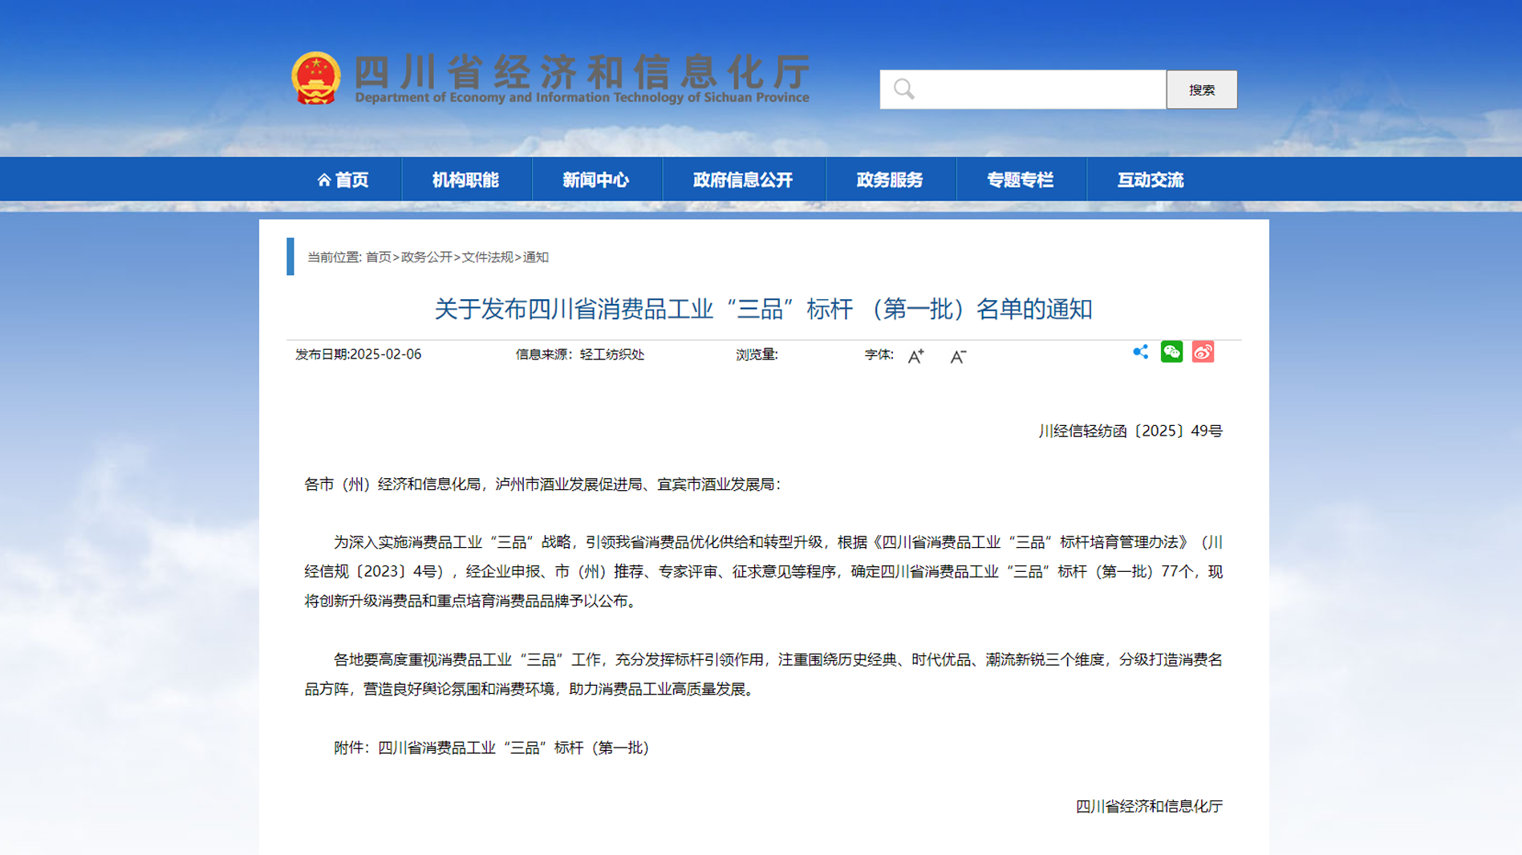Click the national emblem logo icon
The width and height of the screenshot is (1522, 855).
point(315,79)
